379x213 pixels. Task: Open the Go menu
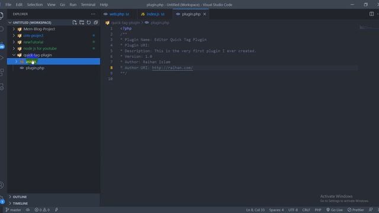[x=62, y=5]
